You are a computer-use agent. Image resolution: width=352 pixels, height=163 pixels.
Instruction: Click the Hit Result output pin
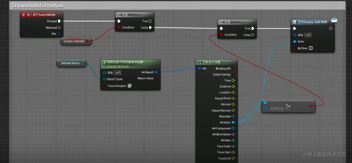[156, 72]
